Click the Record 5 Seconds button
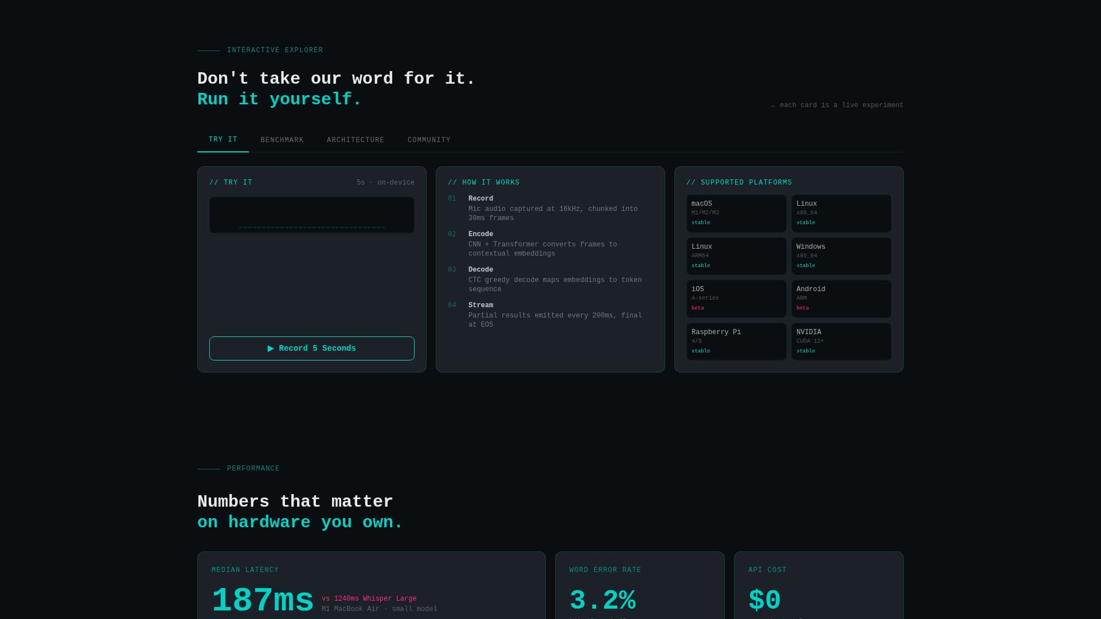 click(312, 348)
